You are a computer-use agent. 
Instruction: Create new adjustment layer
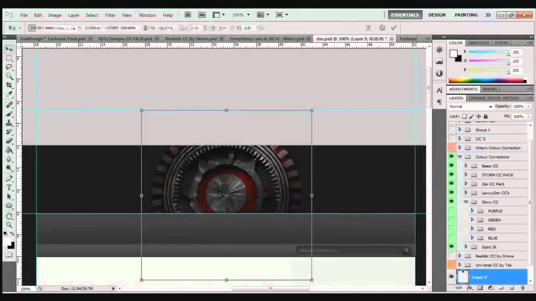tap(490, 288)
